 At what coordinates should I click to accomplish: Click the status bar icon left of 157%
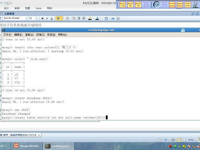(184, 140)
